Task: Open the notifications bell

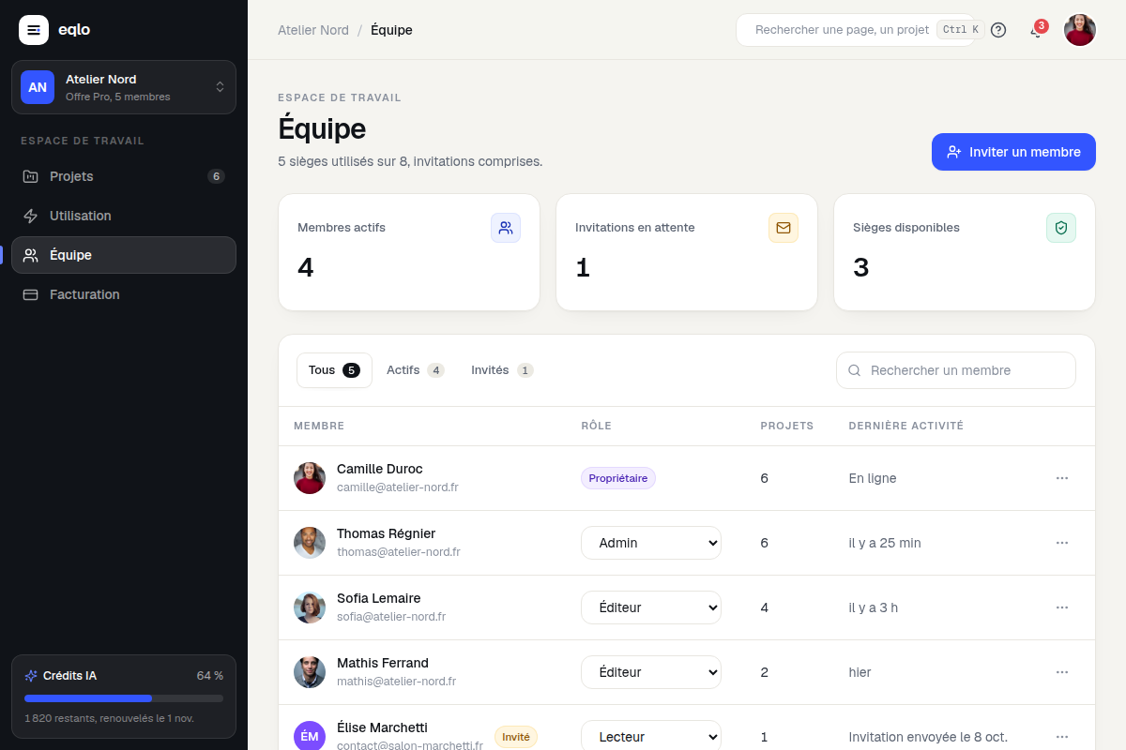Action: click(1036, 30)
